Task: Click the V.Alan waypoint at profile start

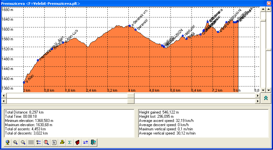Action: click(x=24, y=83)
